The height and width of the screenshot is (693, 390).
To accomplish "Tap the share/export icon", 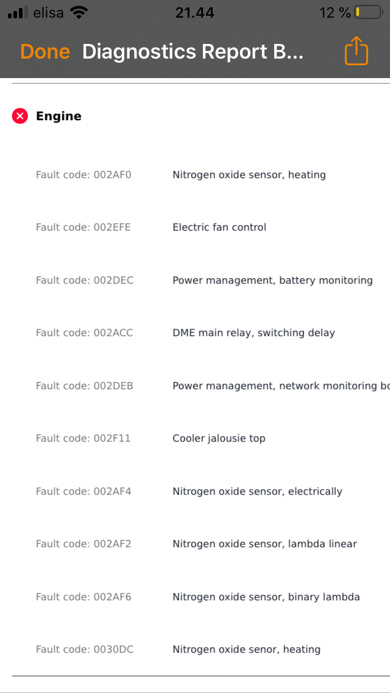I will click(356, 51).
